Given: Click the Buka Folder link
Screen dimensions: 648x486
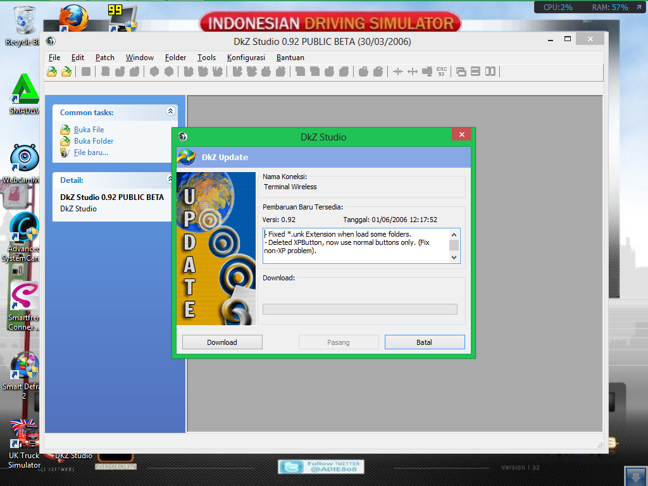Looking at the screenshot, I should pos(94,141).
